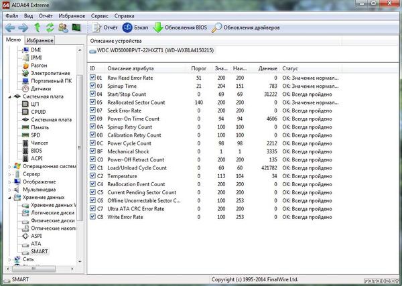Click the blue Back arrow icon
The height and width of the screenshot is (286, 402).
pyautogui.click(x=10, y=27)
